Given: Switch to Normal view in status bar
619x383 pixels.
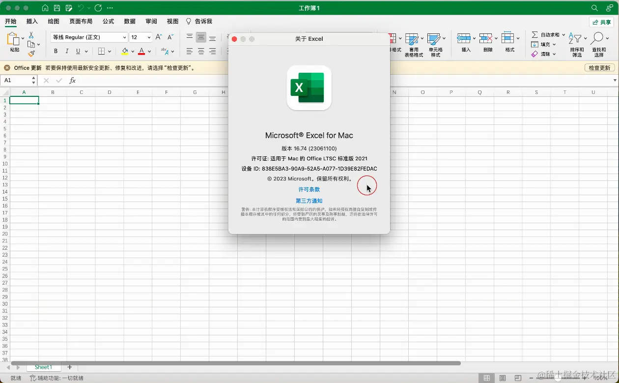Looking at the screenshot, I should (487, 378).
